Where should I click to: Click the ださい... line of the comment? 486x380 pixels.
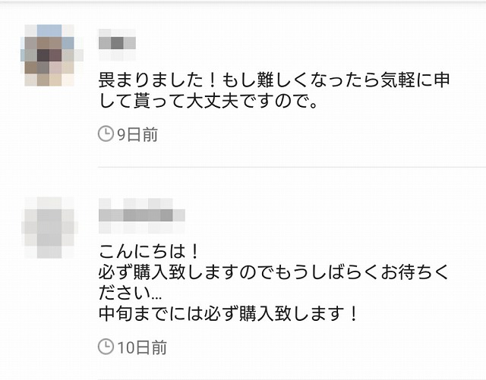(x=130, y=293)
